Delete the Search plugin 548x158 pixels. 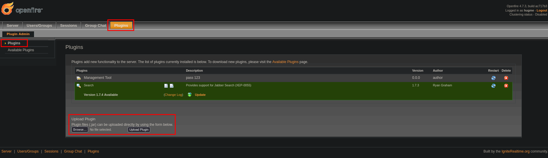506,86
